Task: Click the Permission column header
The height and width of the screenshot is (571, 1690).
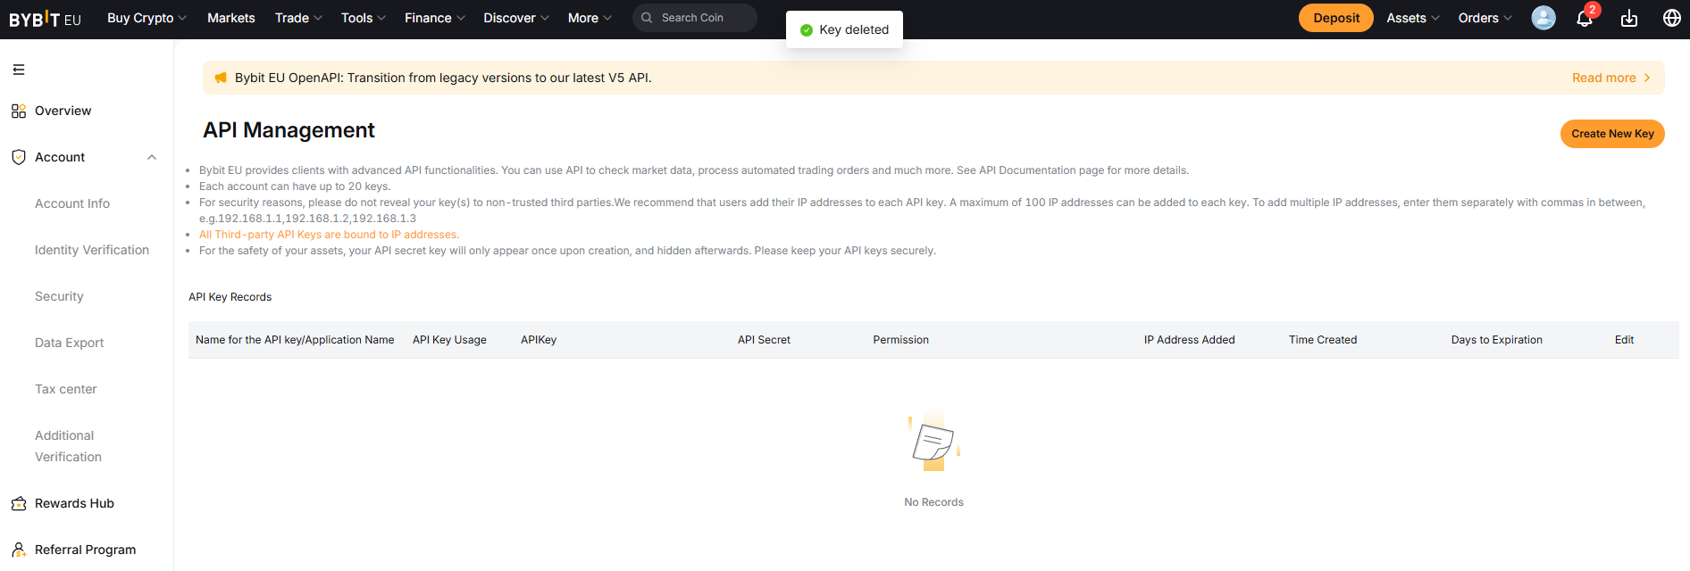Action: tap(900, 340)
